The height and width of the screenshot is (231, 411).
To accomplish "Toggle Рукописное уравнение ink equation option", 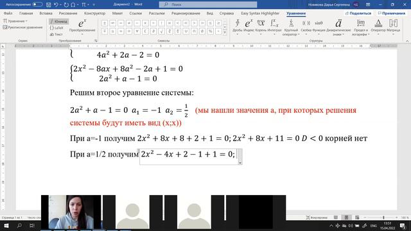I will tap(22, 27).
